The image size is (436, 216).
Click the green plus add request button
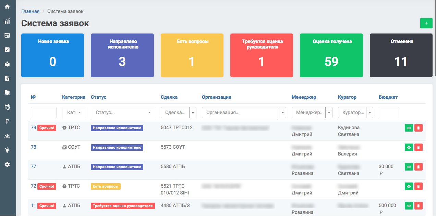(x=426, y=23)
